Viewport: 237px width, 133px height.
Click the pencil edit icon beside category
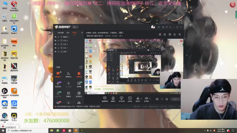[102, 36]
